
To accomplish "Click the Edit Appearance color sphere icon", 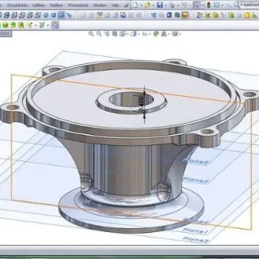I will (156, 34).
